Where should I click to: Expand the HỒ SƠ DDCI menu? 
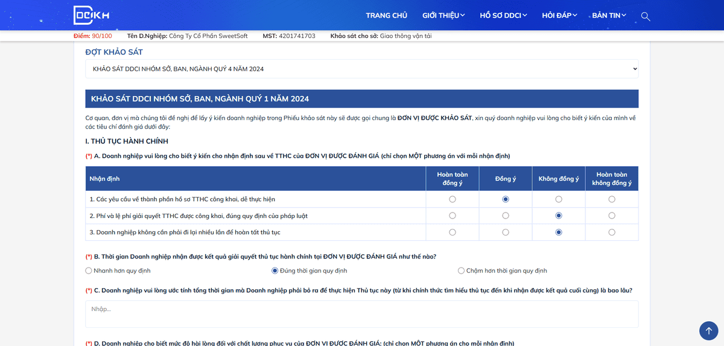(x=504, y=16)
